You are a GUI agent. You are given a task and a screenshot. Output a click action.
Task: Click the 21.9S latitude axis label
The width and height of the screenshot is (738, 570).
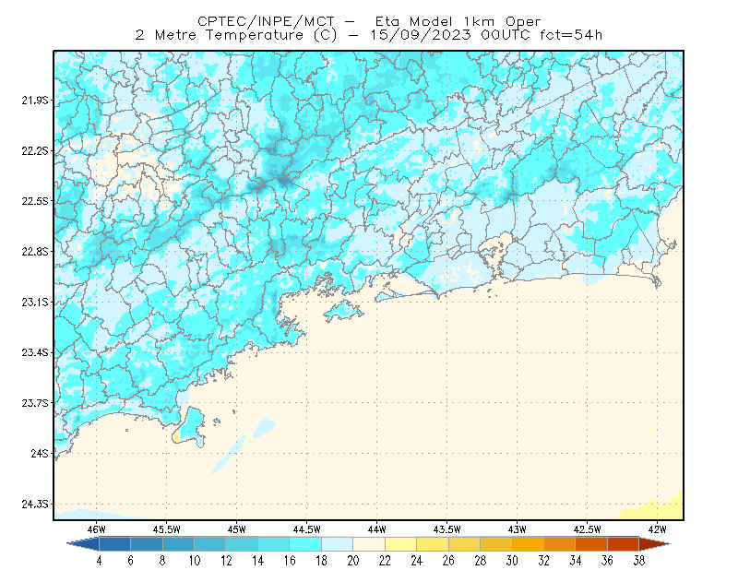click(35, 101)
